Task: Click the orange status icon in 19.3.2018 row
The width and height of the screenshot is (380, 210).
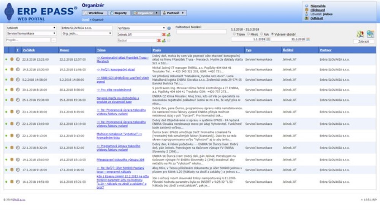Action: click(x=12, y=69)
